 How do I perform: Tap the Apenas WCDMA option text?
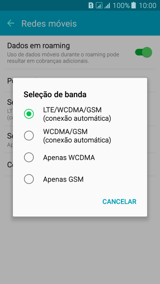click(x=69, y=158)
